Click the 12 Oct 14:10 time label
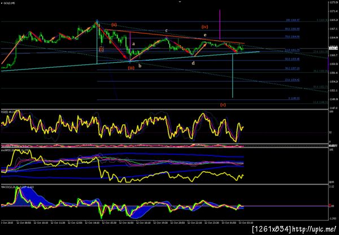 point(92,222)
